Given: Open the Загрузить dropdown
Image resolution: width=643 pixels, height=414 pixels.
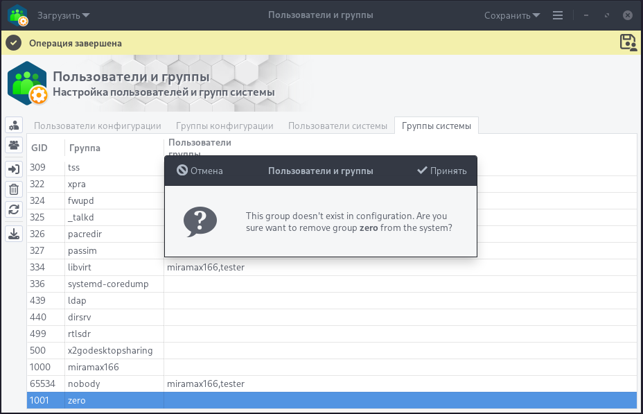Looking at the screenshot, I should [63, 15].
